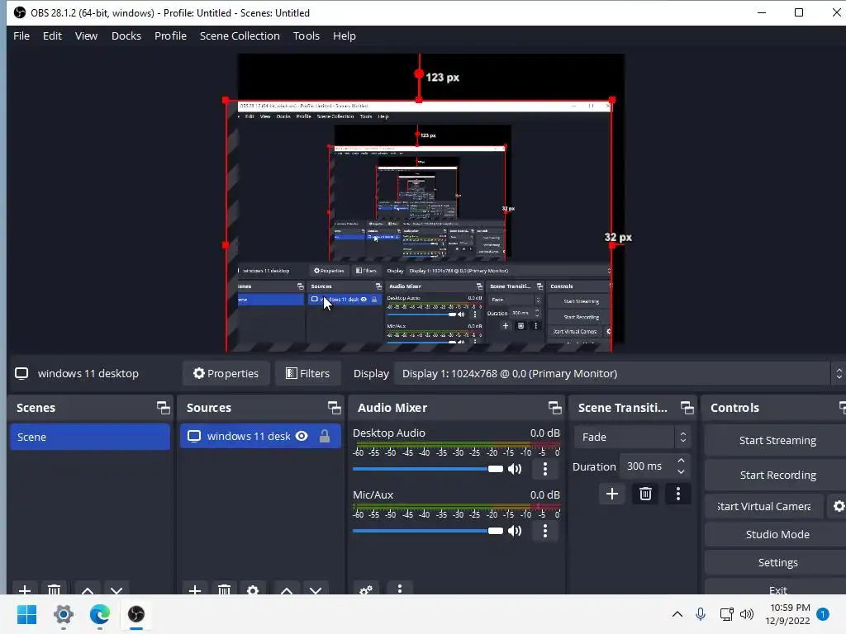Click Start Streaming
This screenshot has height=634, width=846.
click(x=777, y=441)
